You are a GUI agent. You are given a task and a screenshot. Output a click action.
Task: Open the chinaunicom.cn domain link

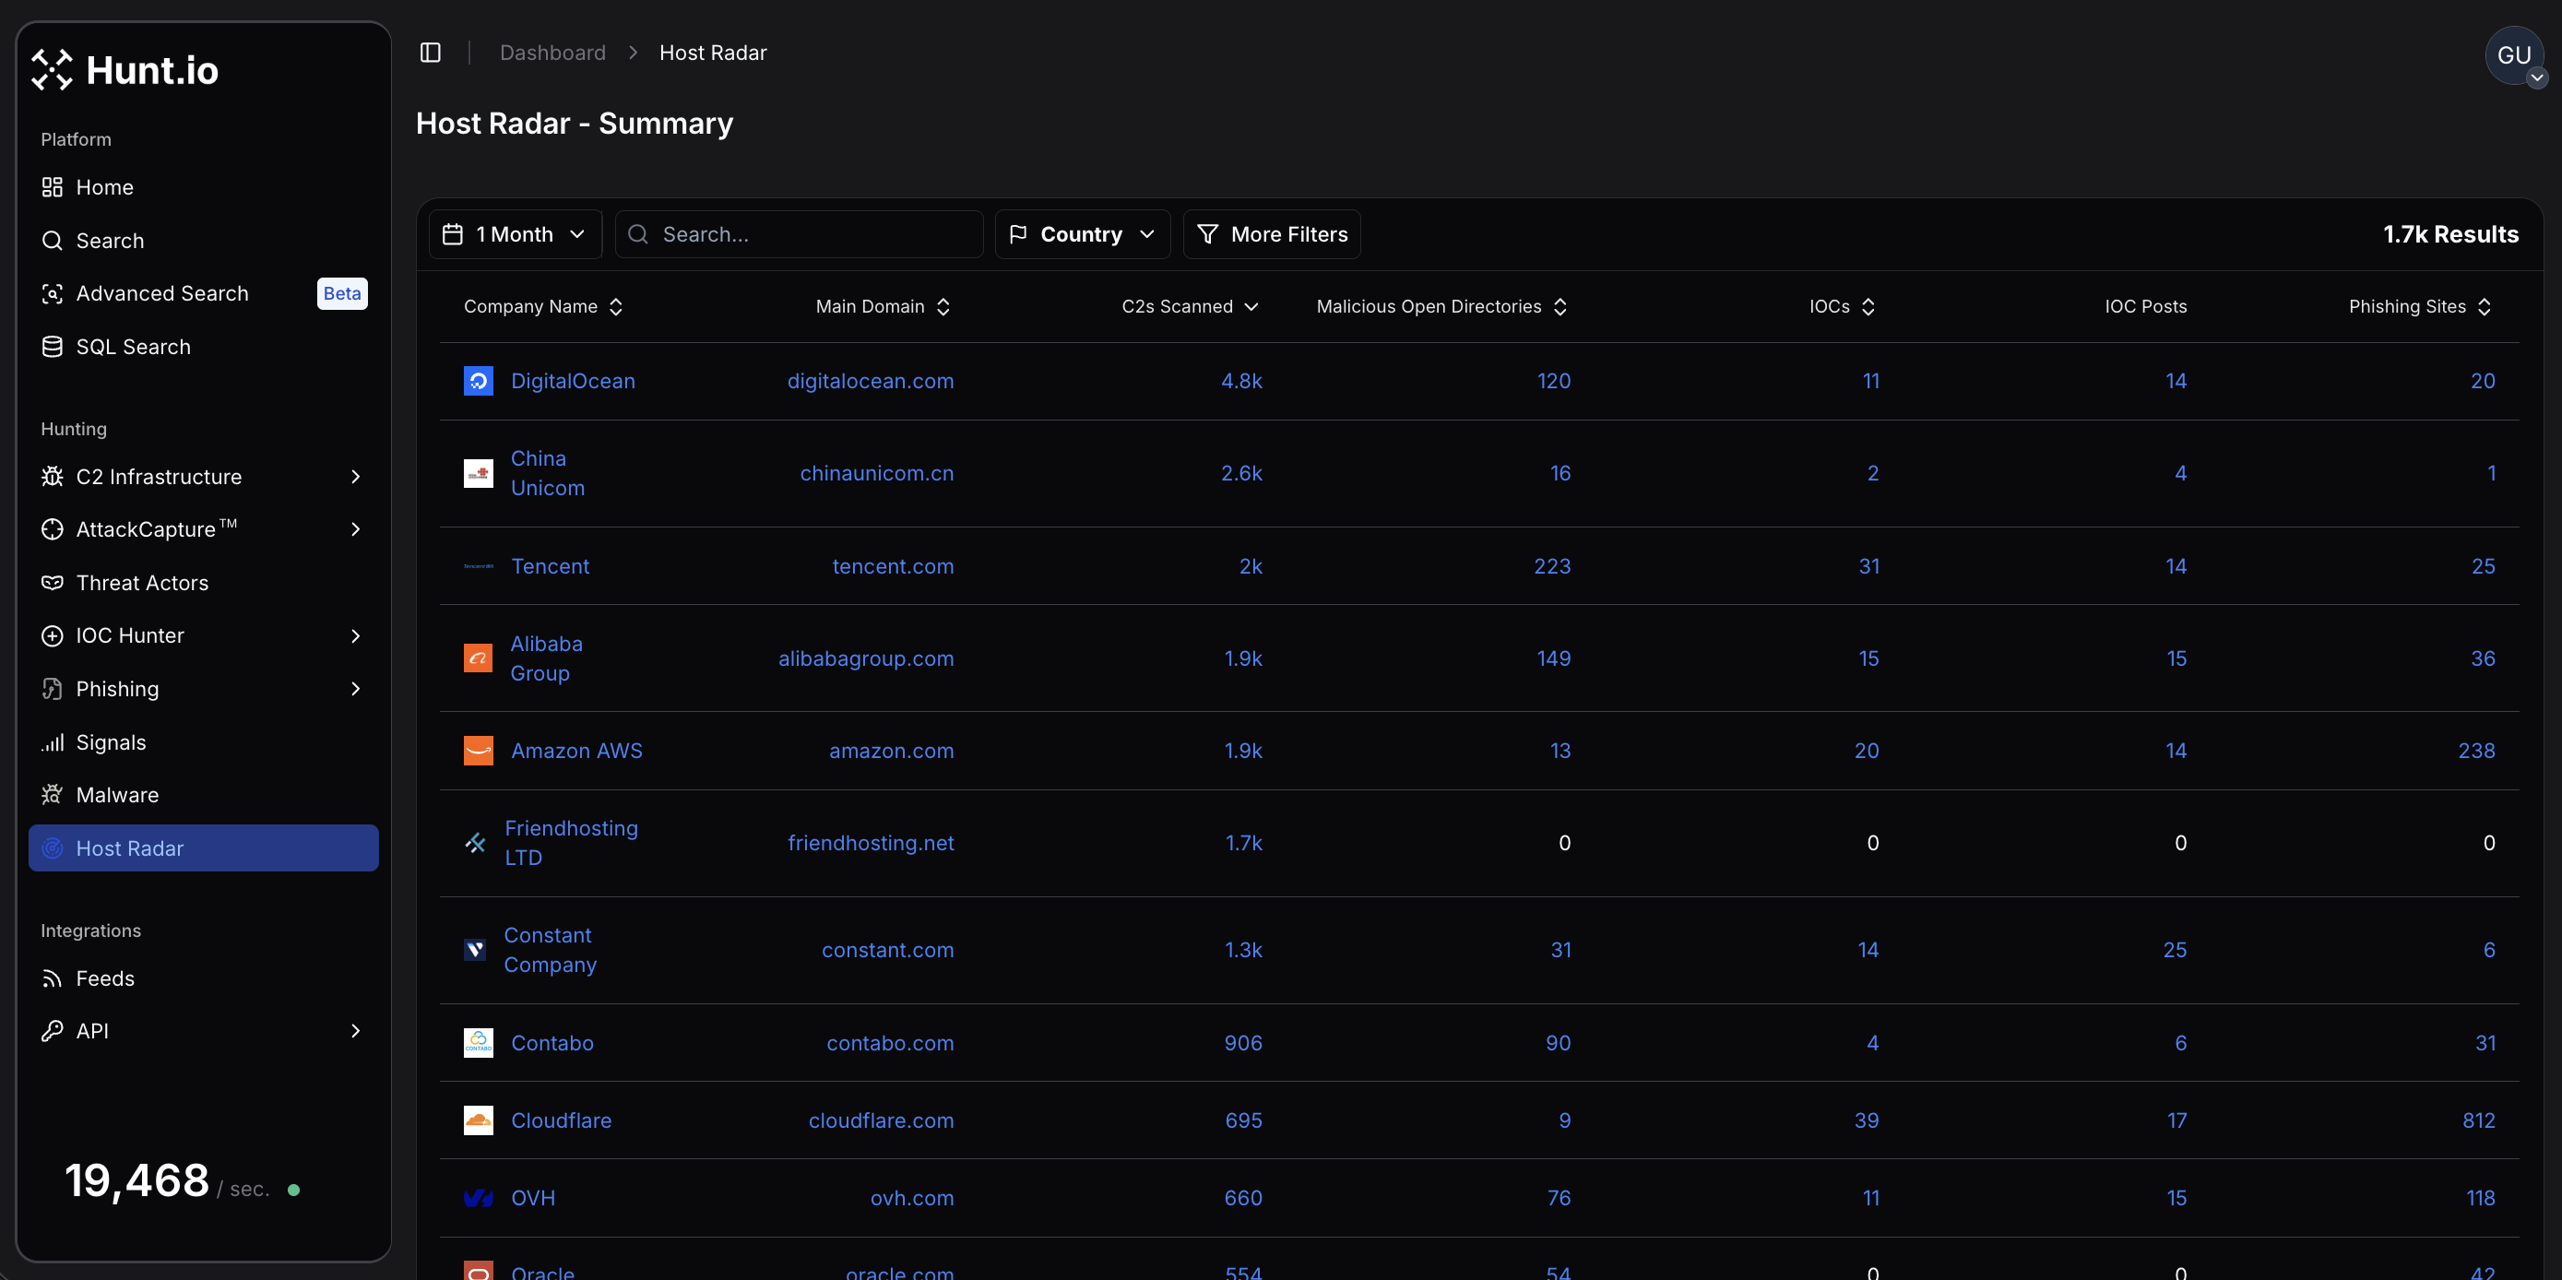point(877,473)
